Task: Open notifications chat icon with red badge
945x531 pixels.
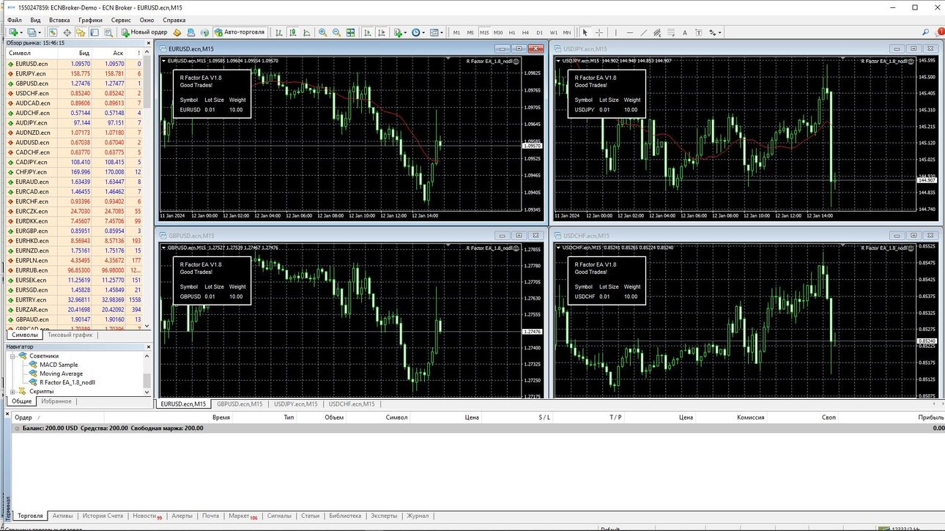Action: coord(939,32)
